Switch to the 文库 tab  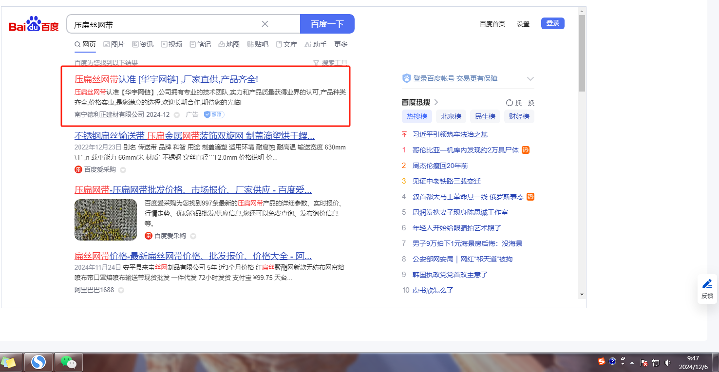pyautogui.click(x=286, y=44)
